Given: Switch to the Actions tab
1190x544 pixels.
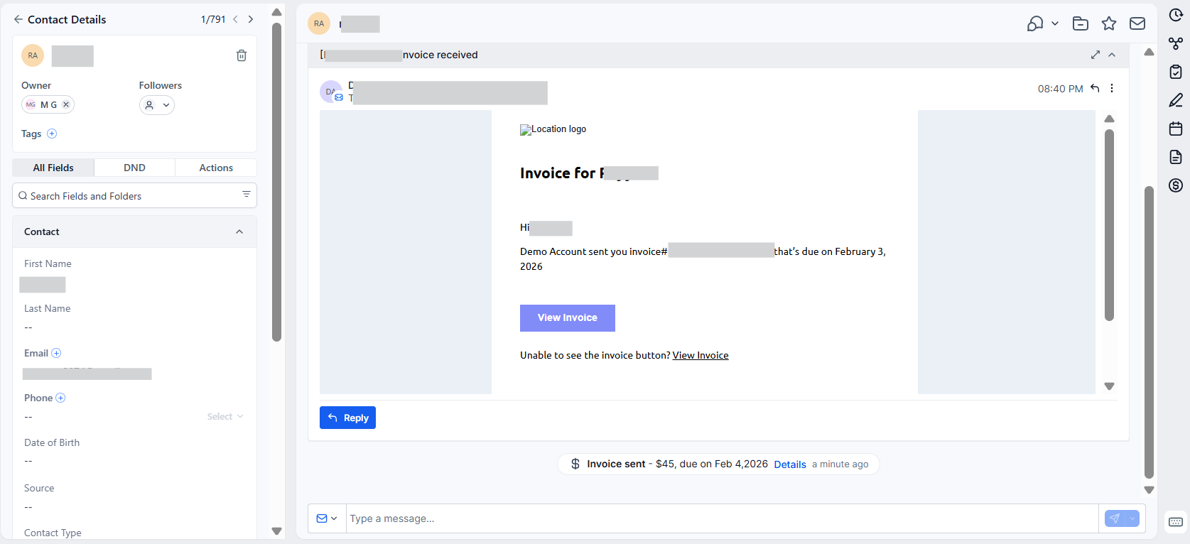Looking at the screenshot, I should pyautogui.click(x=216, y=168).
